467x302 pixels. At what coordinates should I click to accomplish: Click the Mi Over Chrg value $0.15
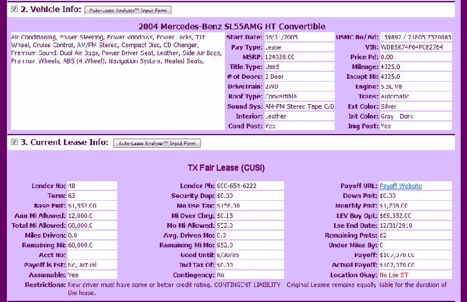[250, 216]
